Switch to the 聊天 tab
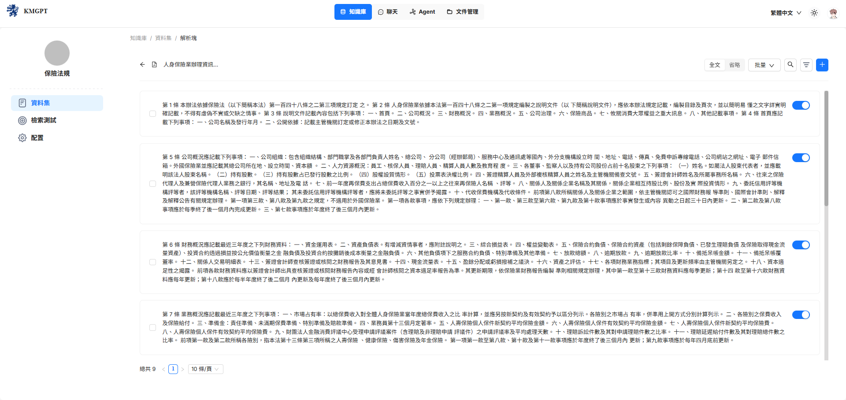This screenshot has height=400, width=846. [388, 12]
